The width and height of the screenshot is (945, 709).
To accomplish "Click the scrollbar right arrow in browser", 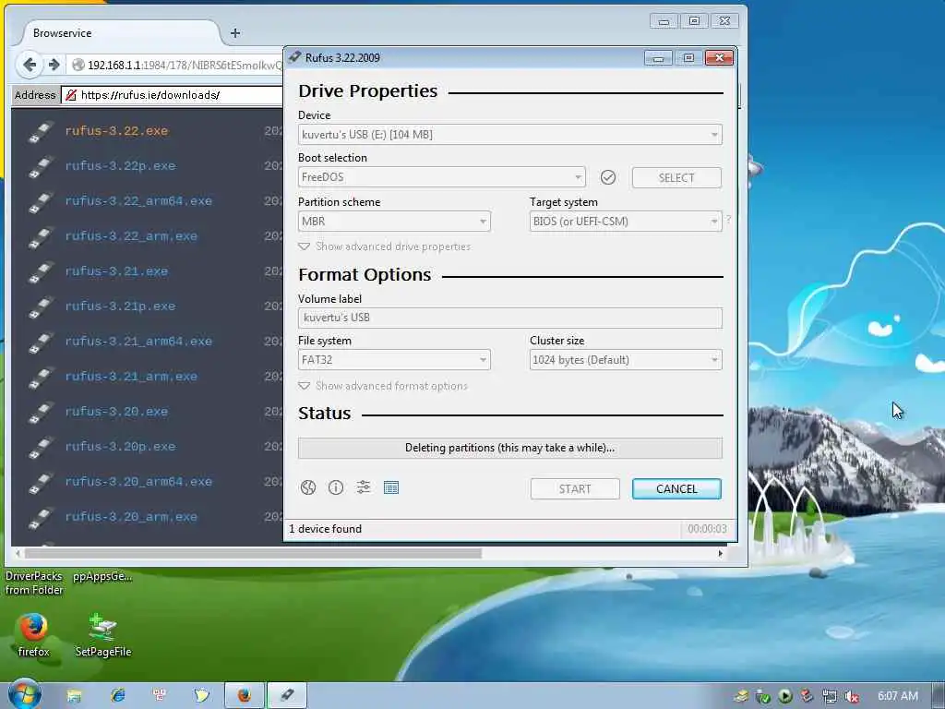I will [x=720, y=553].
